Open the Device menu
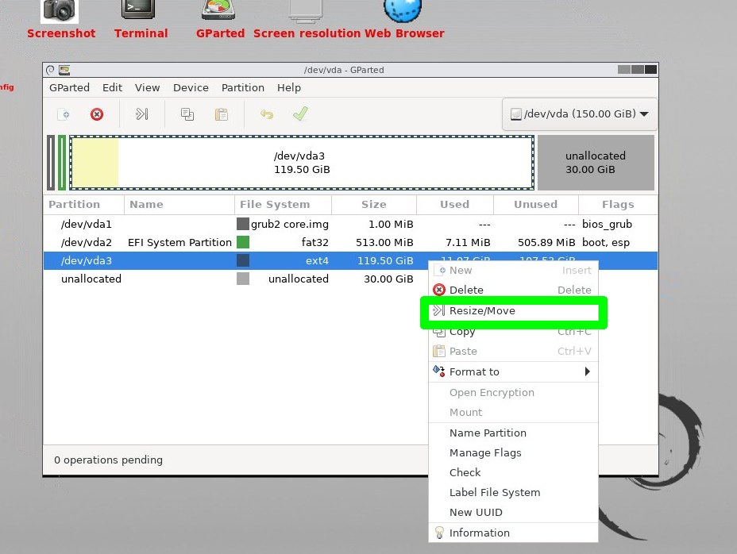This screenshot has height=554, width=737. (x=191, y=88)
